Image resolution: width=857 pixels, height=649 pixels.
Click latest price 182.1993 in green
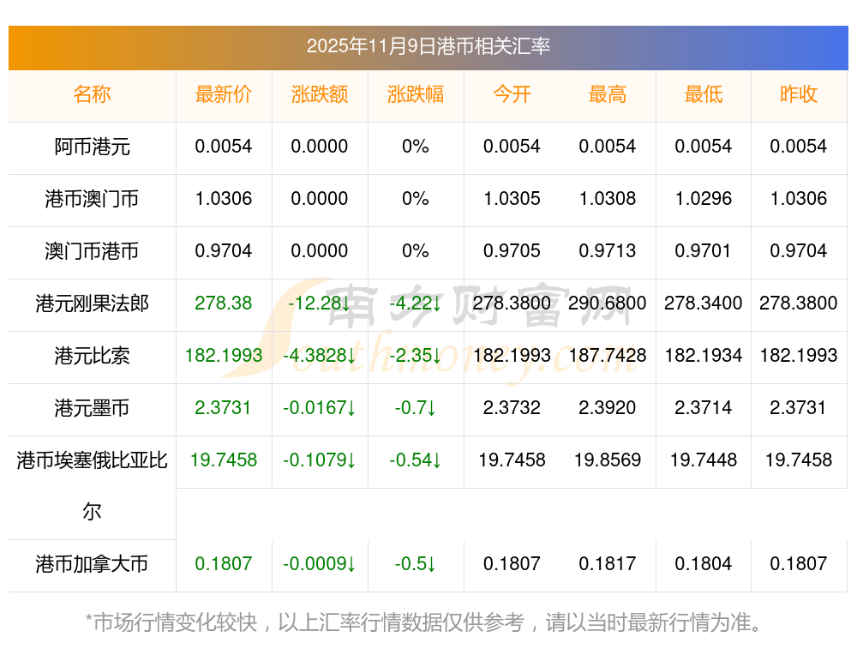[224, 356]
